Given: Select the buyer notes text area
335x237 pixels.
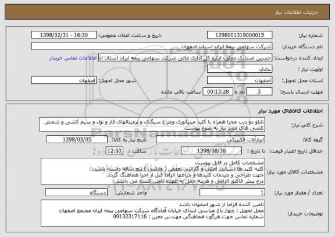Looking at the screenshot, I should click(153, 213).
